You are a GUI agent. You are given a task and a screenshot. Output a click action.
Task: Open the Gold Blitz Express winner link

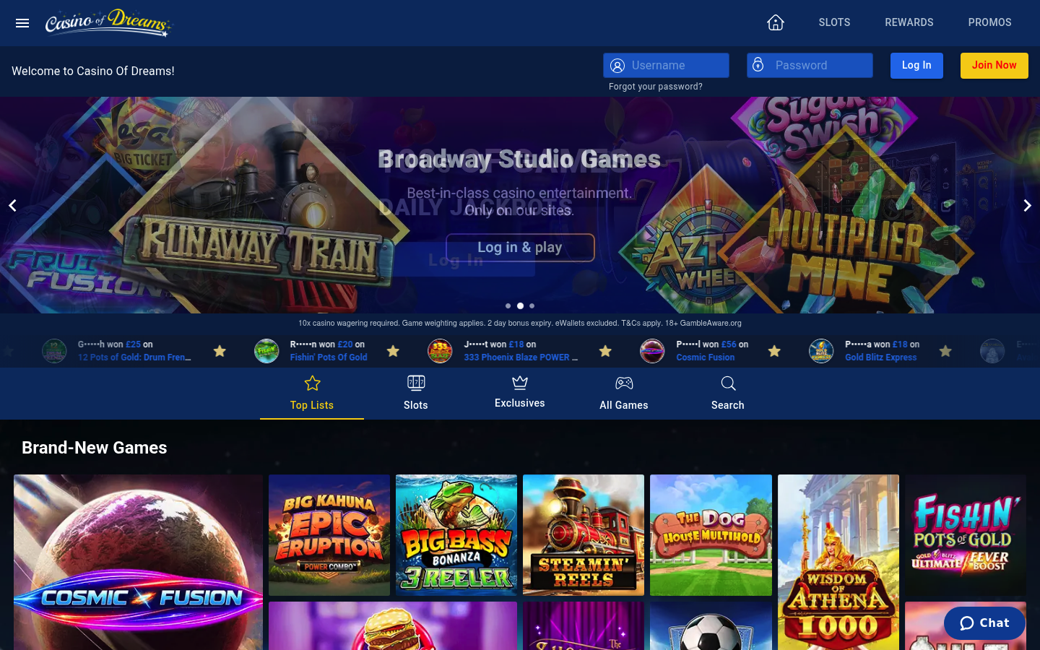point(880,357)
